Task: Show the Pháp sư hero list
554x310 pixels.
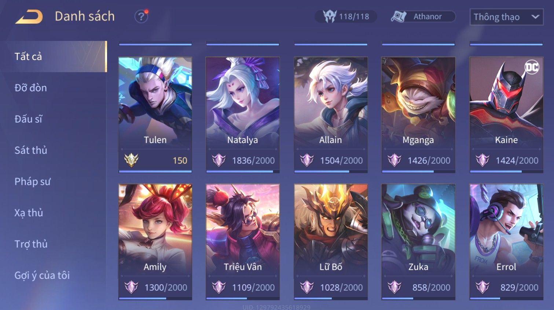Action: [x=32, y=182]
